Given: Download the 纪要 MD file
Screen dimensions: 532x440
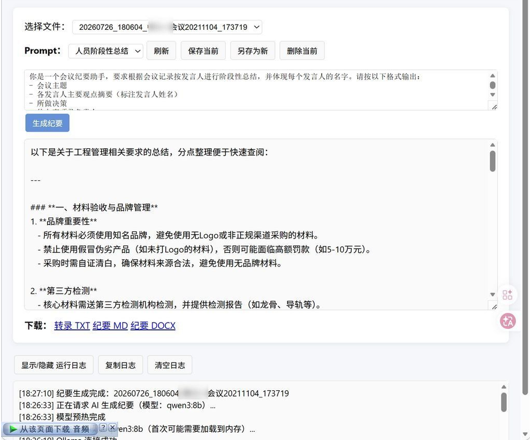Looking at the screenshot, I should [110, 325].
